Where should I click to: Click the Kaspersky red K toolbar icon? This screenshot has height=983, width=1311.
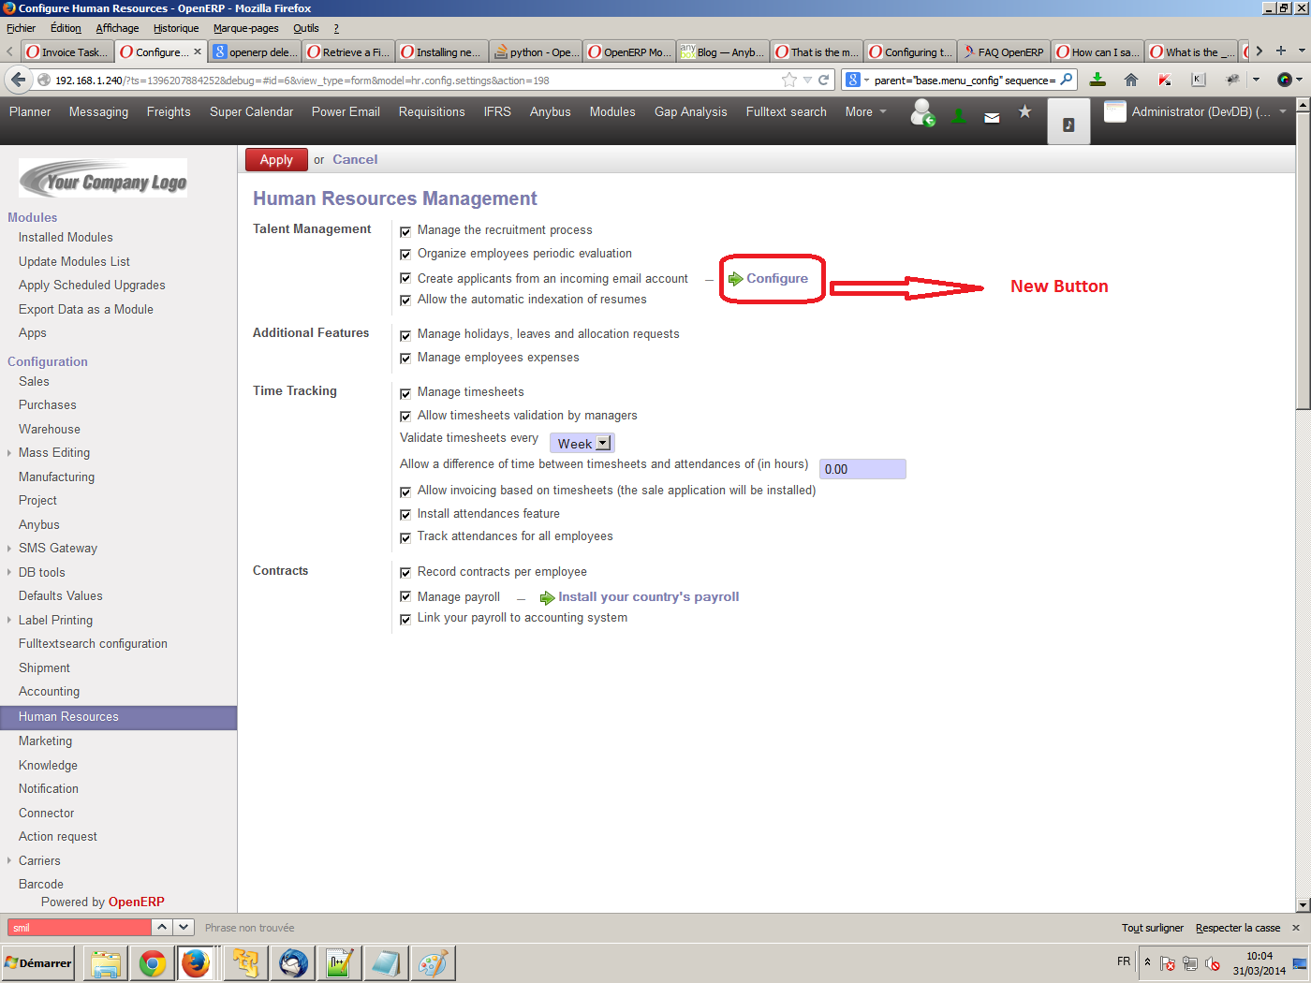click(x=1164, y=80)
